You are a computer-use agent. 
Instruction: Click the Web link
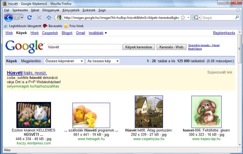(9, 33)
